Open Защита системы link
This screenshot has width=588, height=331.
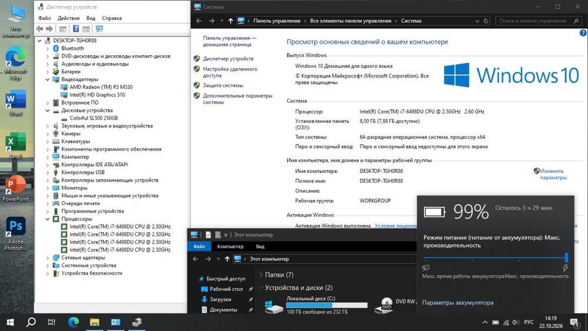coord(223,85)
